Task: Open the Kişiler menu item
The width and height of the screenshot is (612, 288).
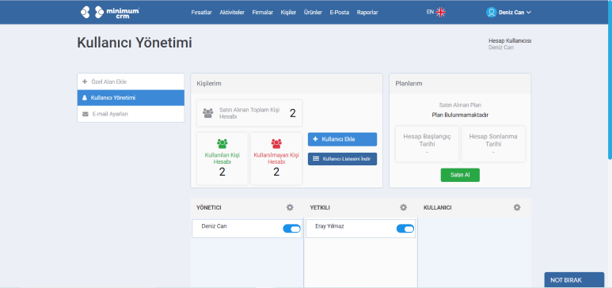Action: (288, 13)
